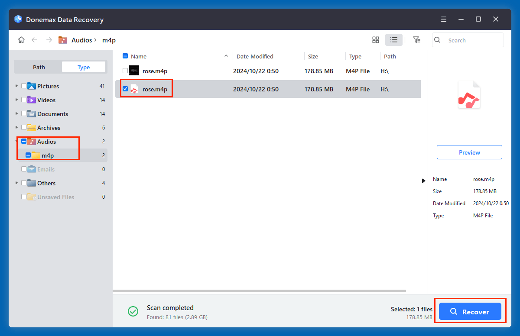
Task: Switch to the Path tab
Action: 38,67
